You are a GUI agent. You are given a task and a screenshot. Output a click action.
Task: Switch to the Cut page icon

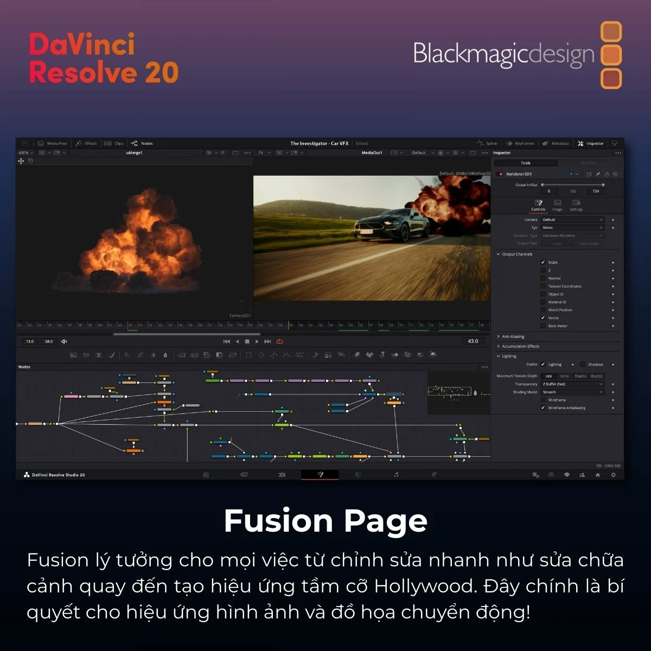click(244, 475)
